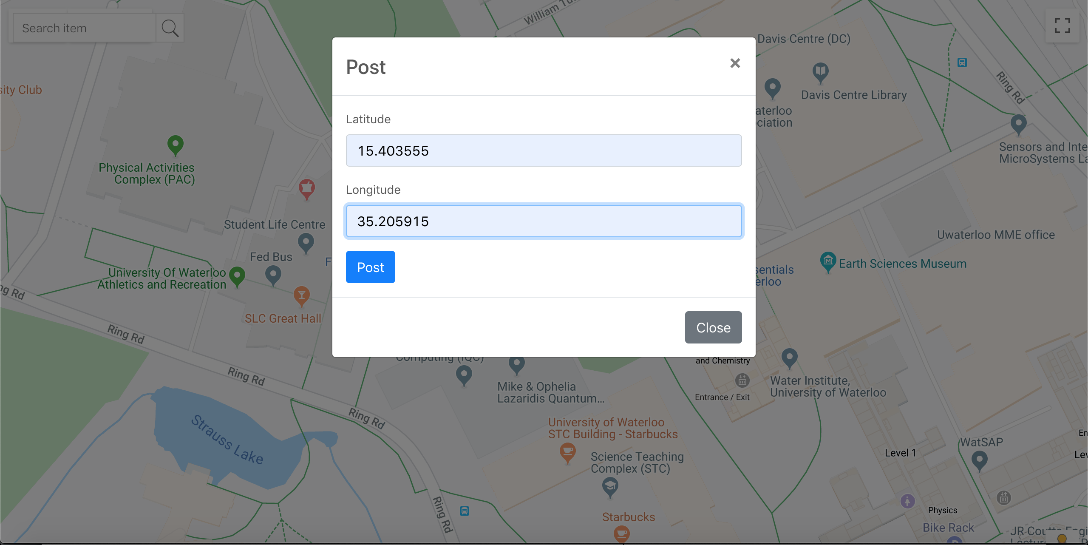Click the Sensors and MicroSystems Lab pin

click(x=1018, y=124)
